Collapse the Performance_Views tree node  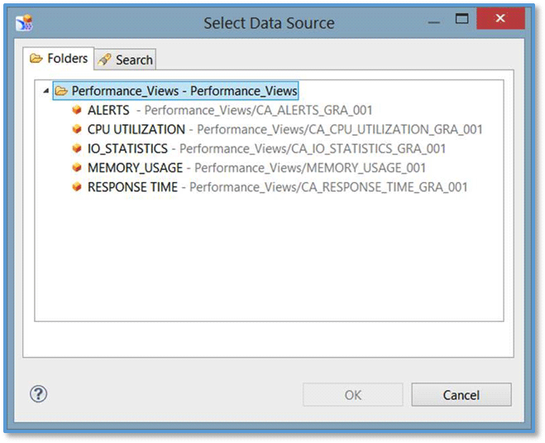pos(45,91)
